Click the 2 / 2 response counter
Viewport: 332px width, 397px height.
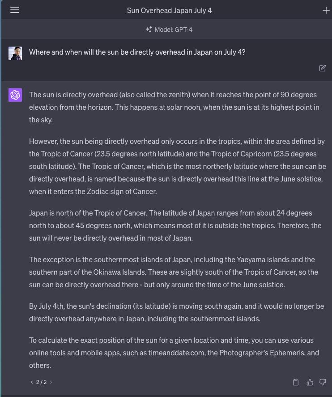pos(41,382)
